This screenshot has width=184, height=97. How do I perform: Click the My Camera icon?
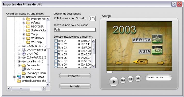[x=24, y=69]
